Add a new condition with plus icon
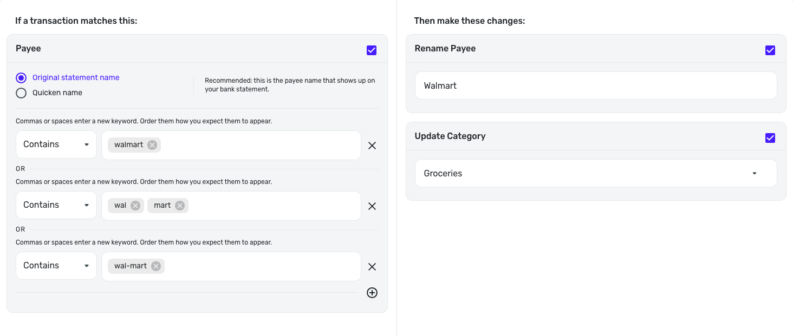 click(372, 293)
